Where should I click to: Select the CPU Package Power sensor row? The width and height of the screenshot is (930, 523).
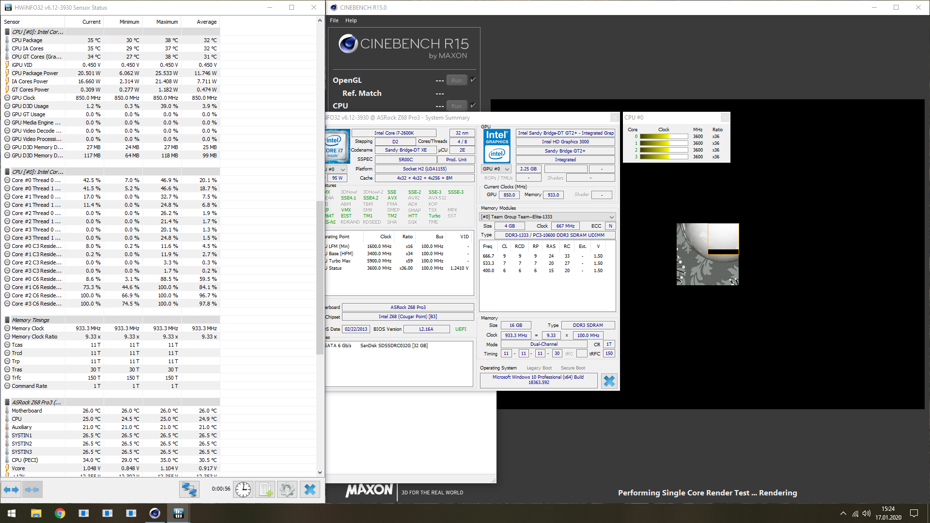point(35,73)
